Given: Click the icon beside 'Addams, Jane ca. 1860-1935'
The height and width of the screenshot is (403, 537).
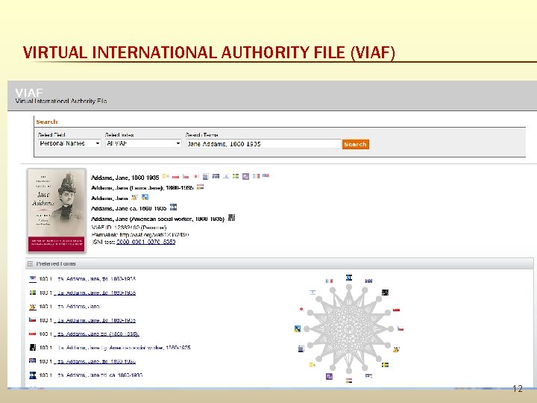Looking at the screenshot, I should pos(173,207).
